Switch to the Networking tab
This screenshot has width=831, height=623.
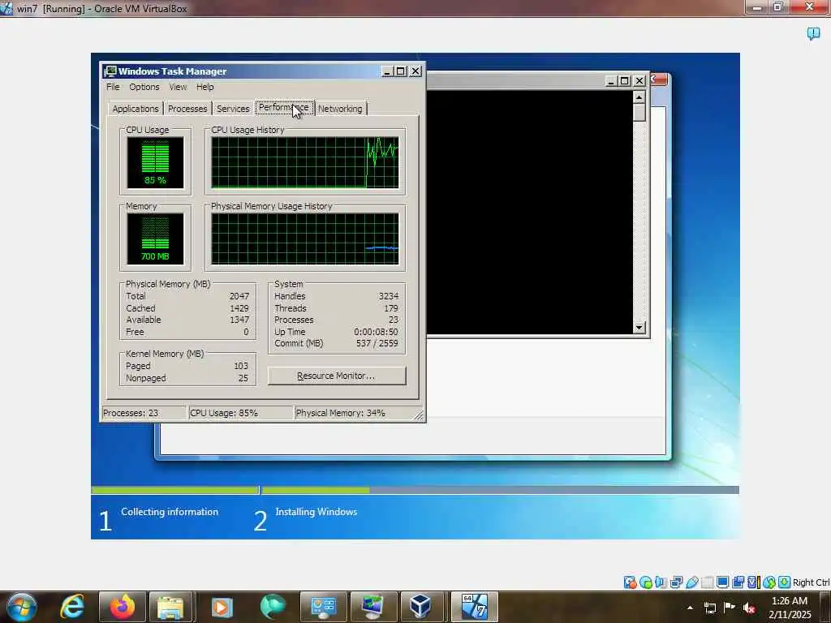(340, 109)
